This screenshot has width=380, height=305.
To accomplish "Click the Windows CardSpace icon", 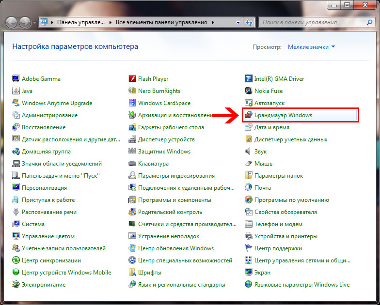I will coord(132,103).
